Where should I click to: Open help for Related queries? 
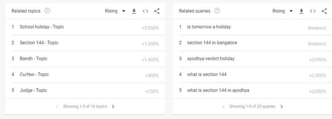(217, 11)
